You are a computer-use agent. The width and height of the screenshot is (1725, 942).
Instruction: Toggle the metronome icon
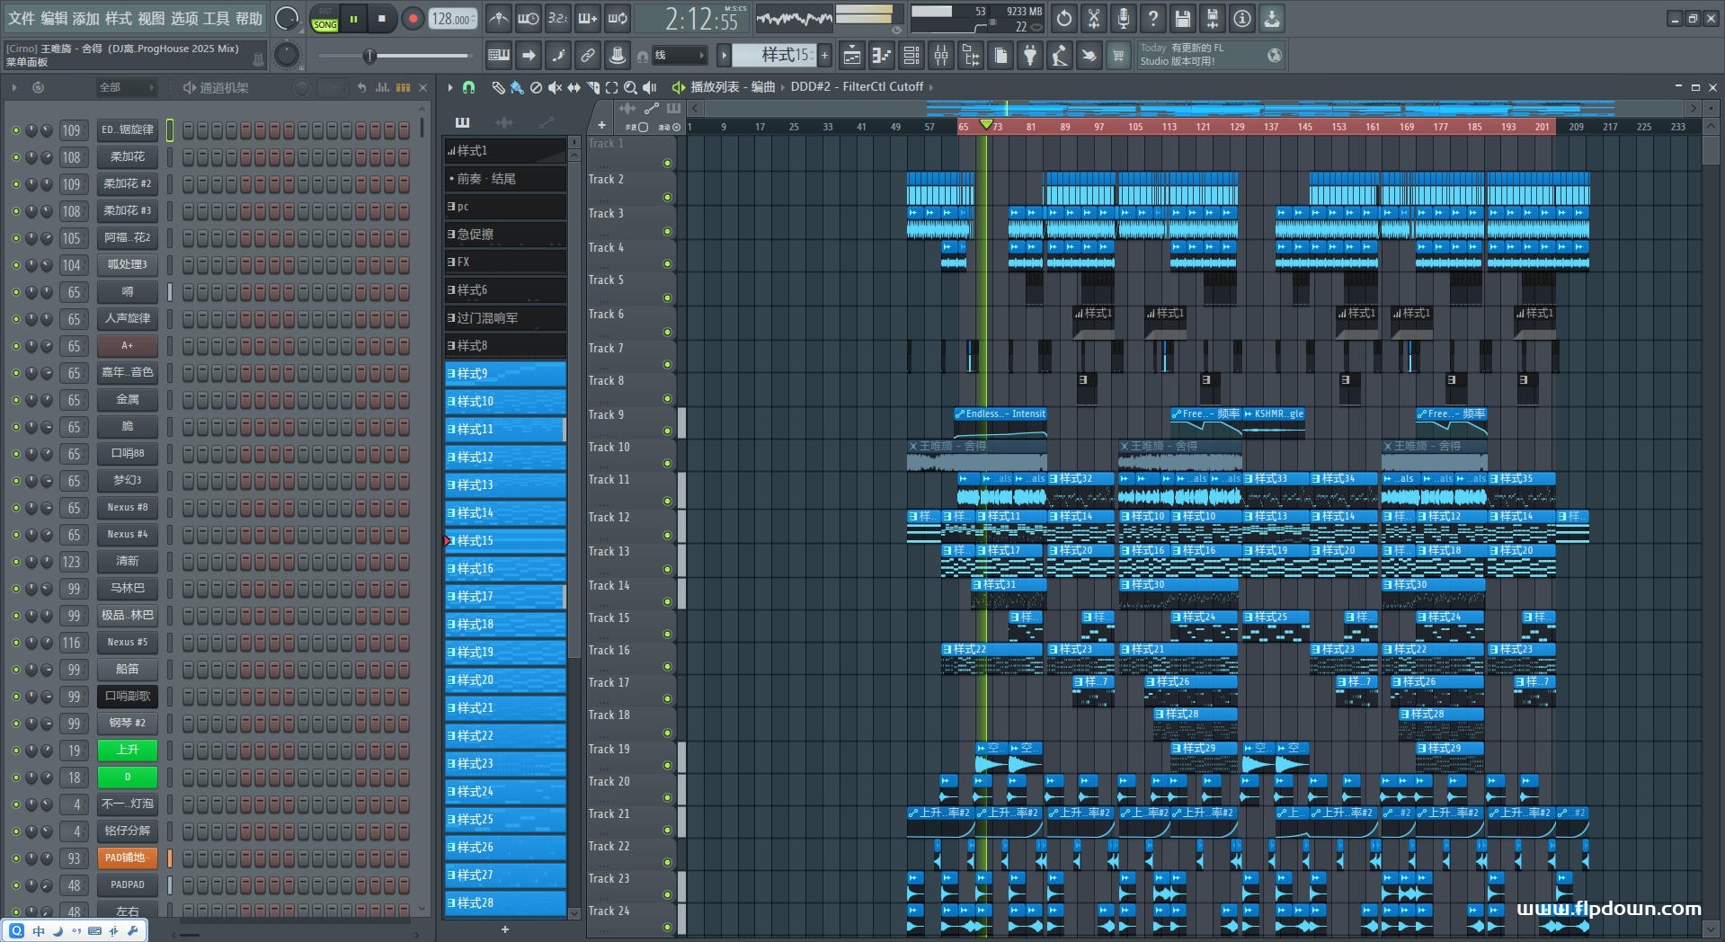(499, 19)
